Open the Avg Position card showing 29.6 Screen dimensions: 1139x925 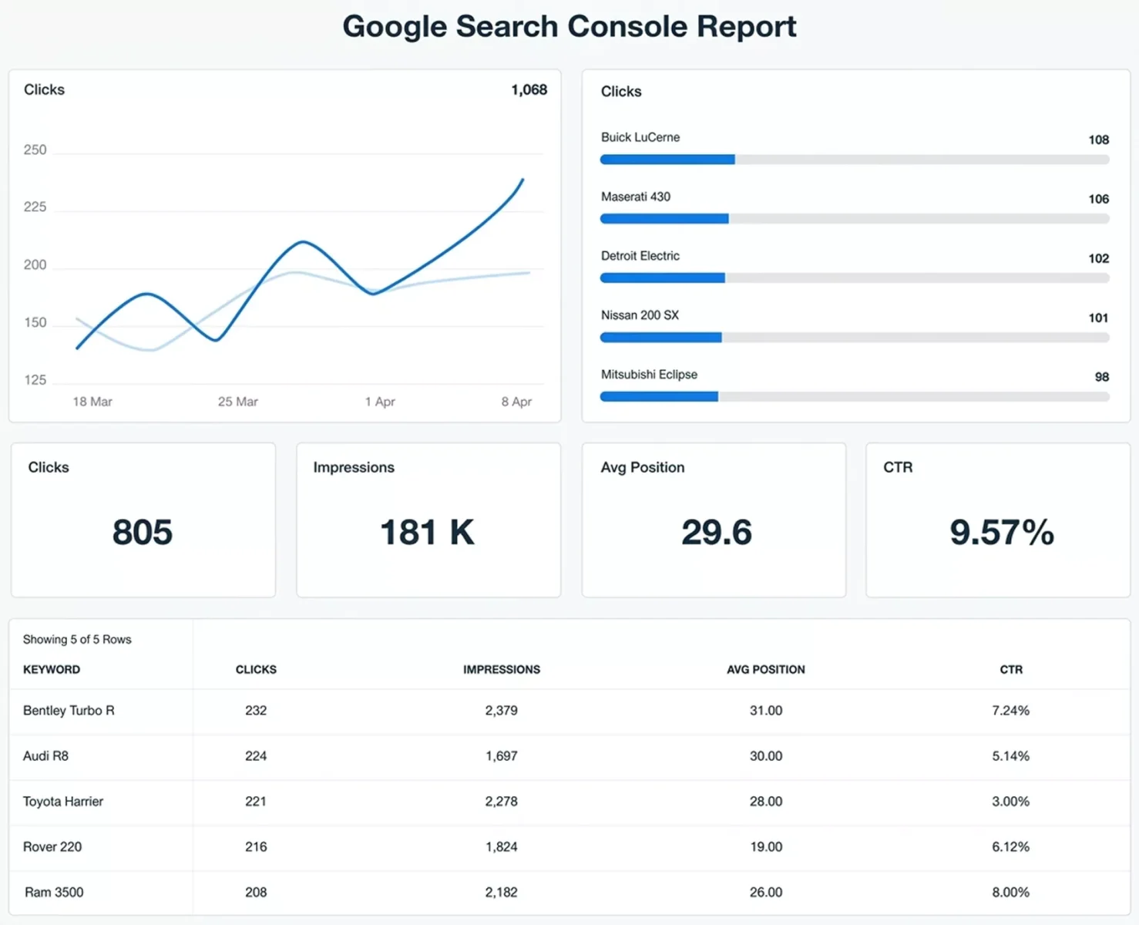[x=714, y=520]
